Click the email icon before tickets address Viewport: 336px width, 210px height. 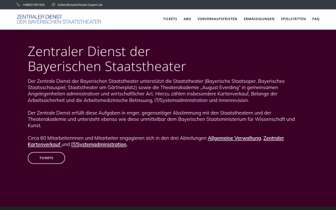click(53, 4)
